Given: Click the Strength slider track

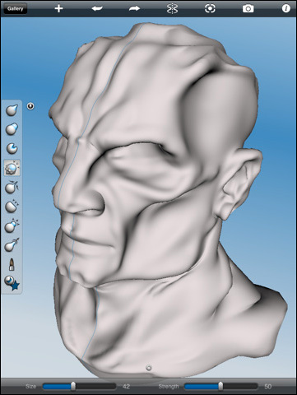Looking at the screenshot, I should (220, 387).
